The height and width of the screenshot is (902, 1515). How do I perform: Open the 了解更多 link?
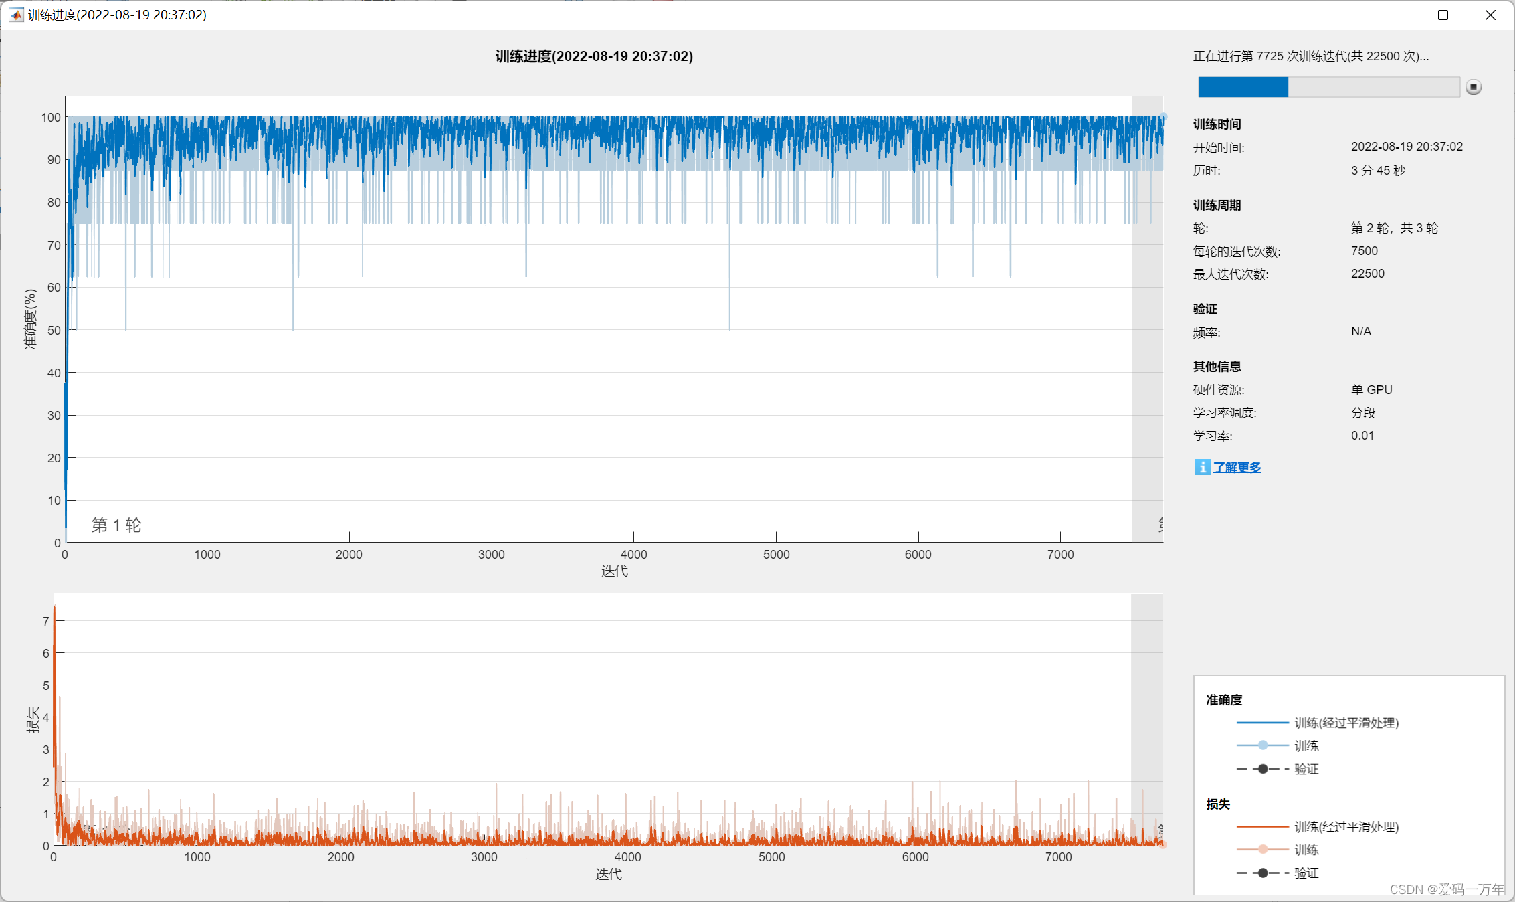point(1237,467)
